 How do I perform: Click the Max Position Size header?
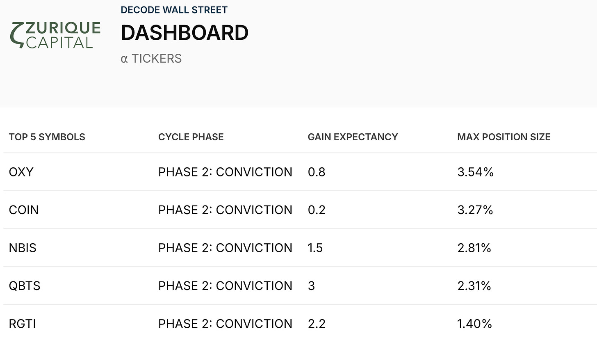pos(504,137)
